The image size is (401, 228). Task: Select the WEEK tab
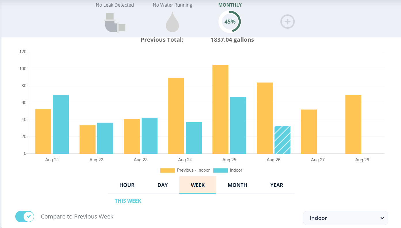point(198,185)
